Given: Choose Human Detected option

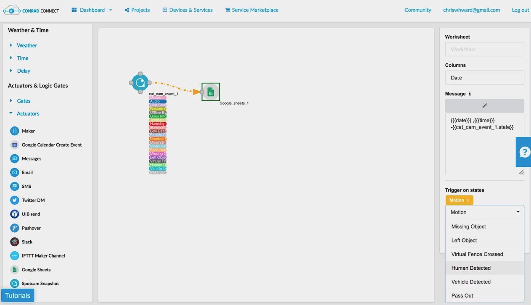Looking at the screenshot, I should pyautogui.click(x=484, y=268).
